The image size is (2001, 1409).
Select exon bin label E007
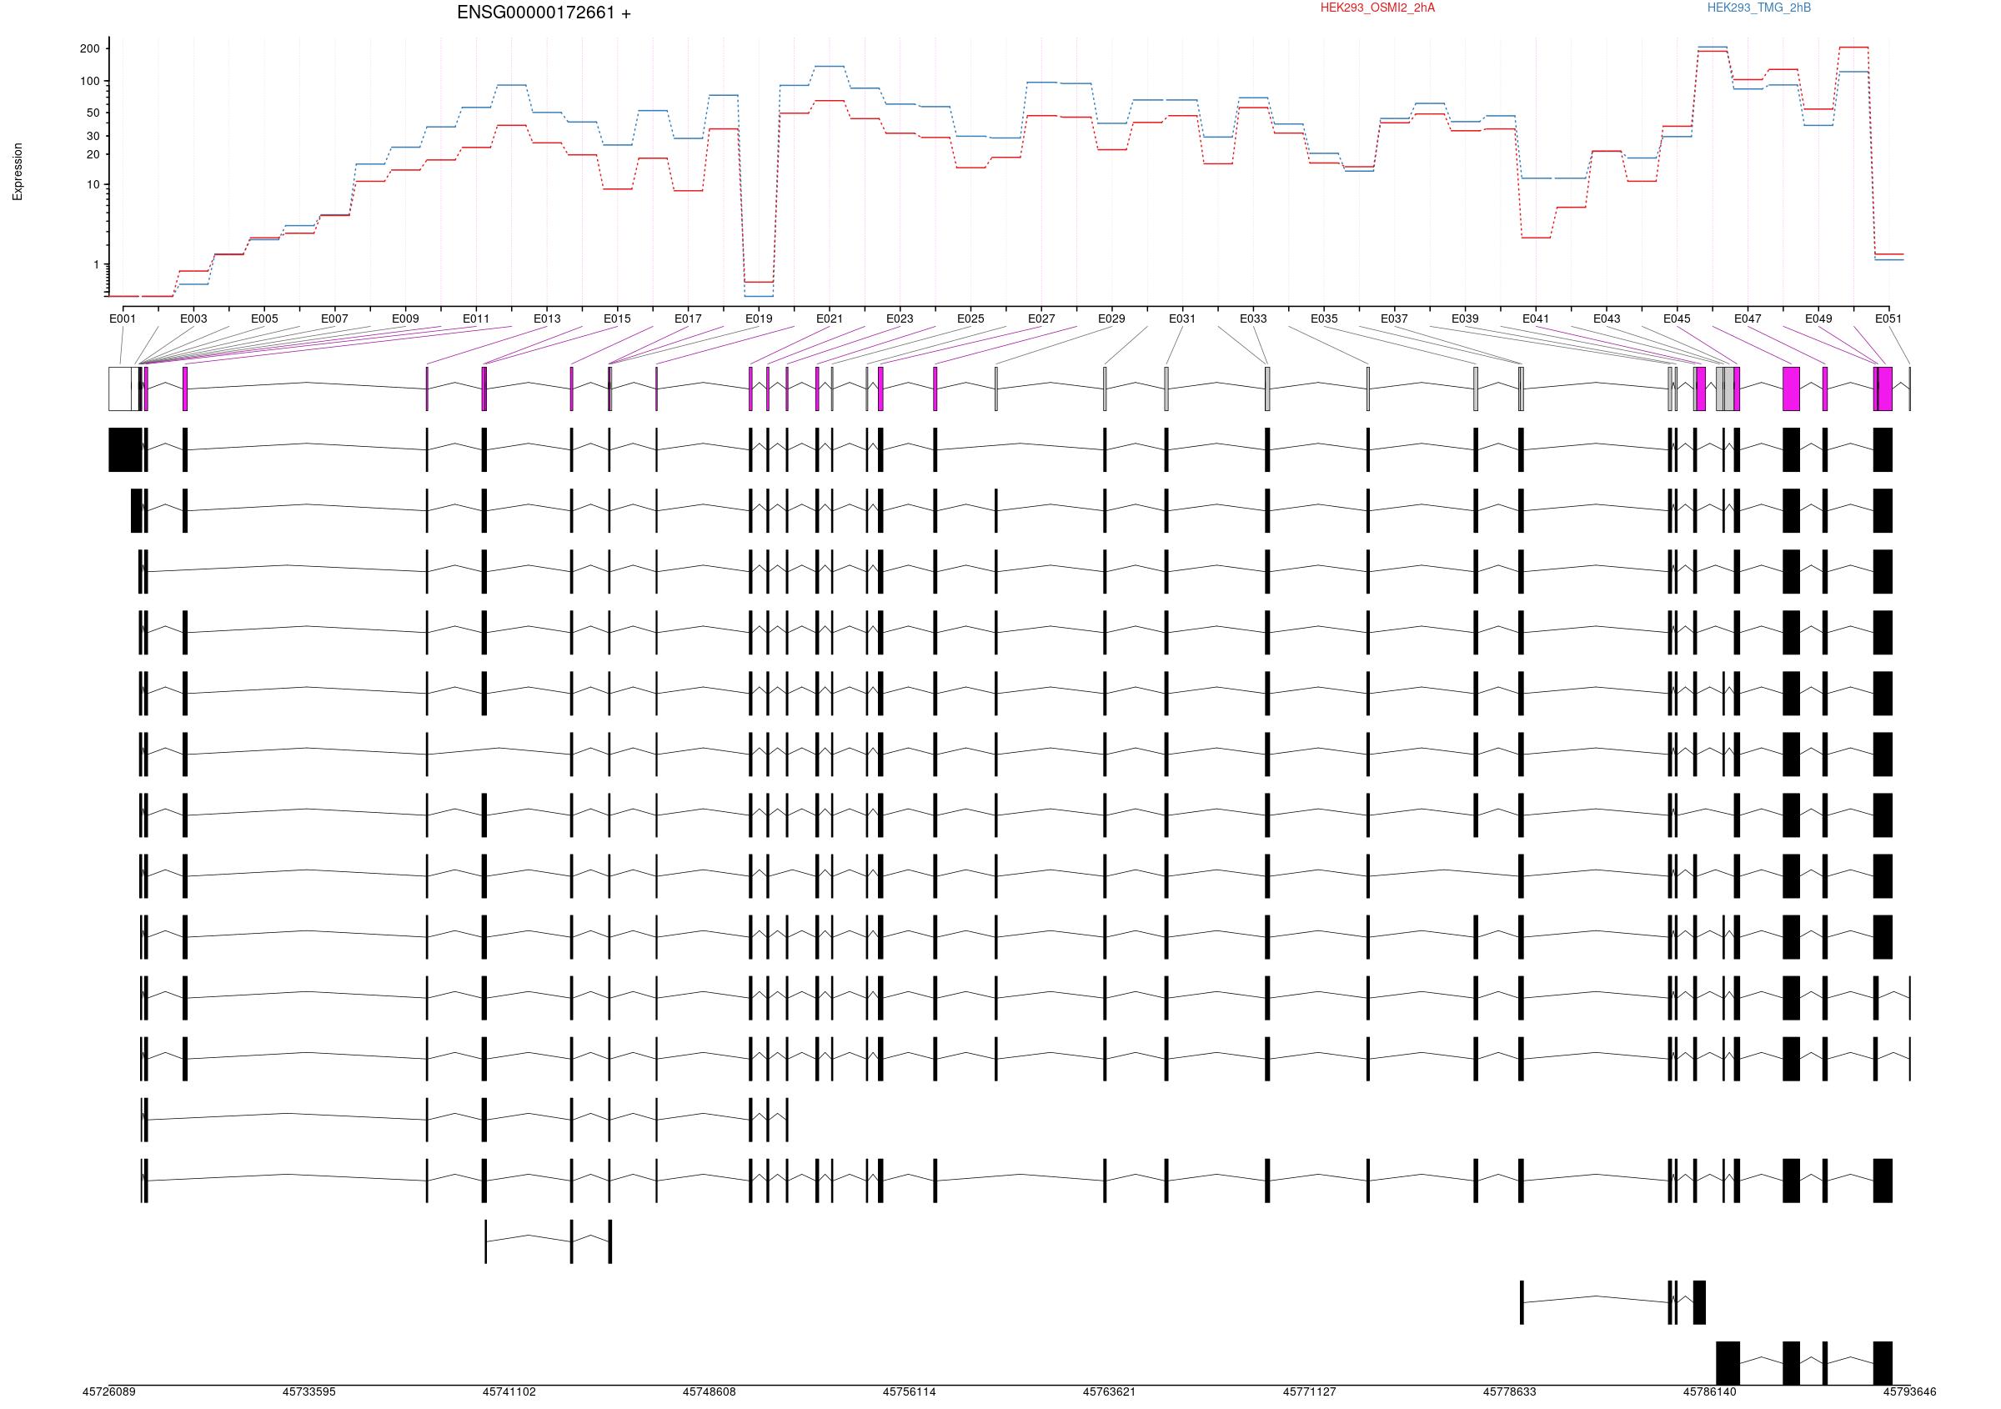[x=334, y=319]
